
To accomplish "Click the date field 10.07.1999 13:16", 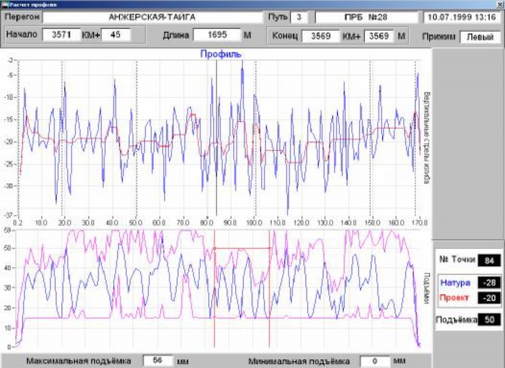I will coord(462,17).
